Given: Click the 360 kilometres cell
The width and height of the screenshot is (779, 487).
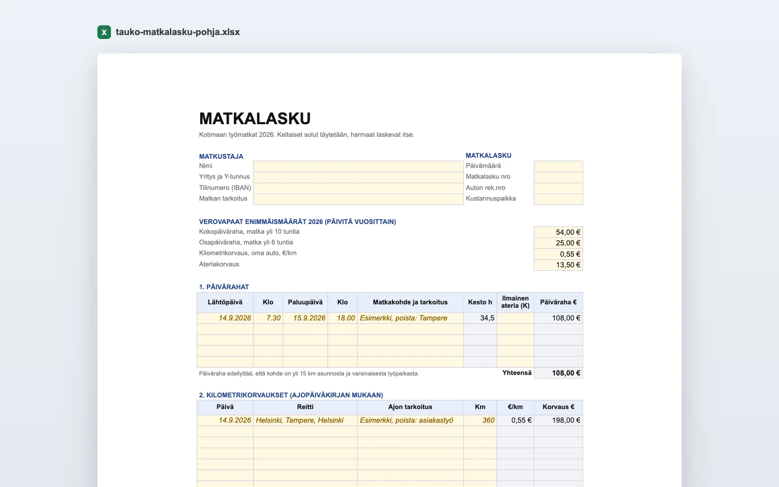Looking at the screenshot, I should pos(480,420).
